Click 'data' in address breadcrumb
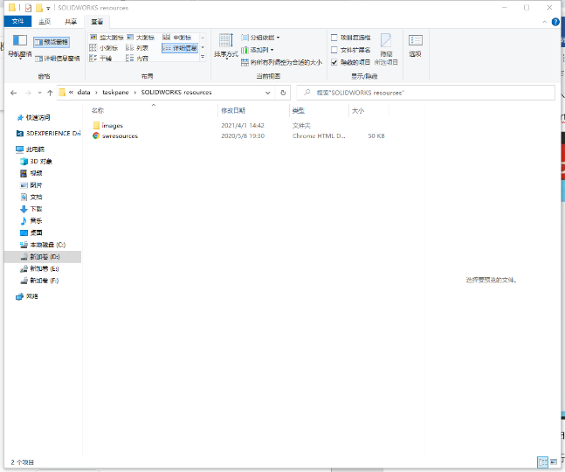This screenshot has width=565, height=472. [x=84, y=93]
